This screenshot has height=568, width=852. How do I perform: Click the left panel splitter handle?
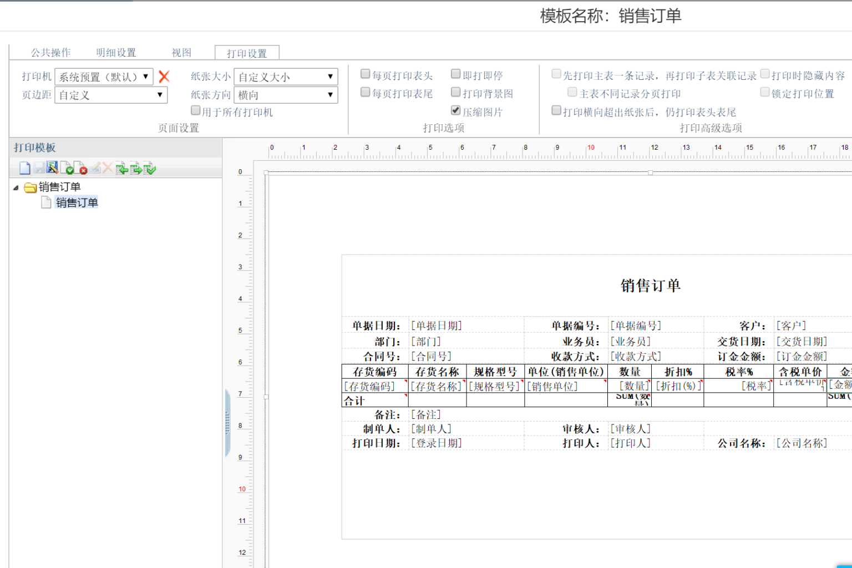[x=227, y=423]
